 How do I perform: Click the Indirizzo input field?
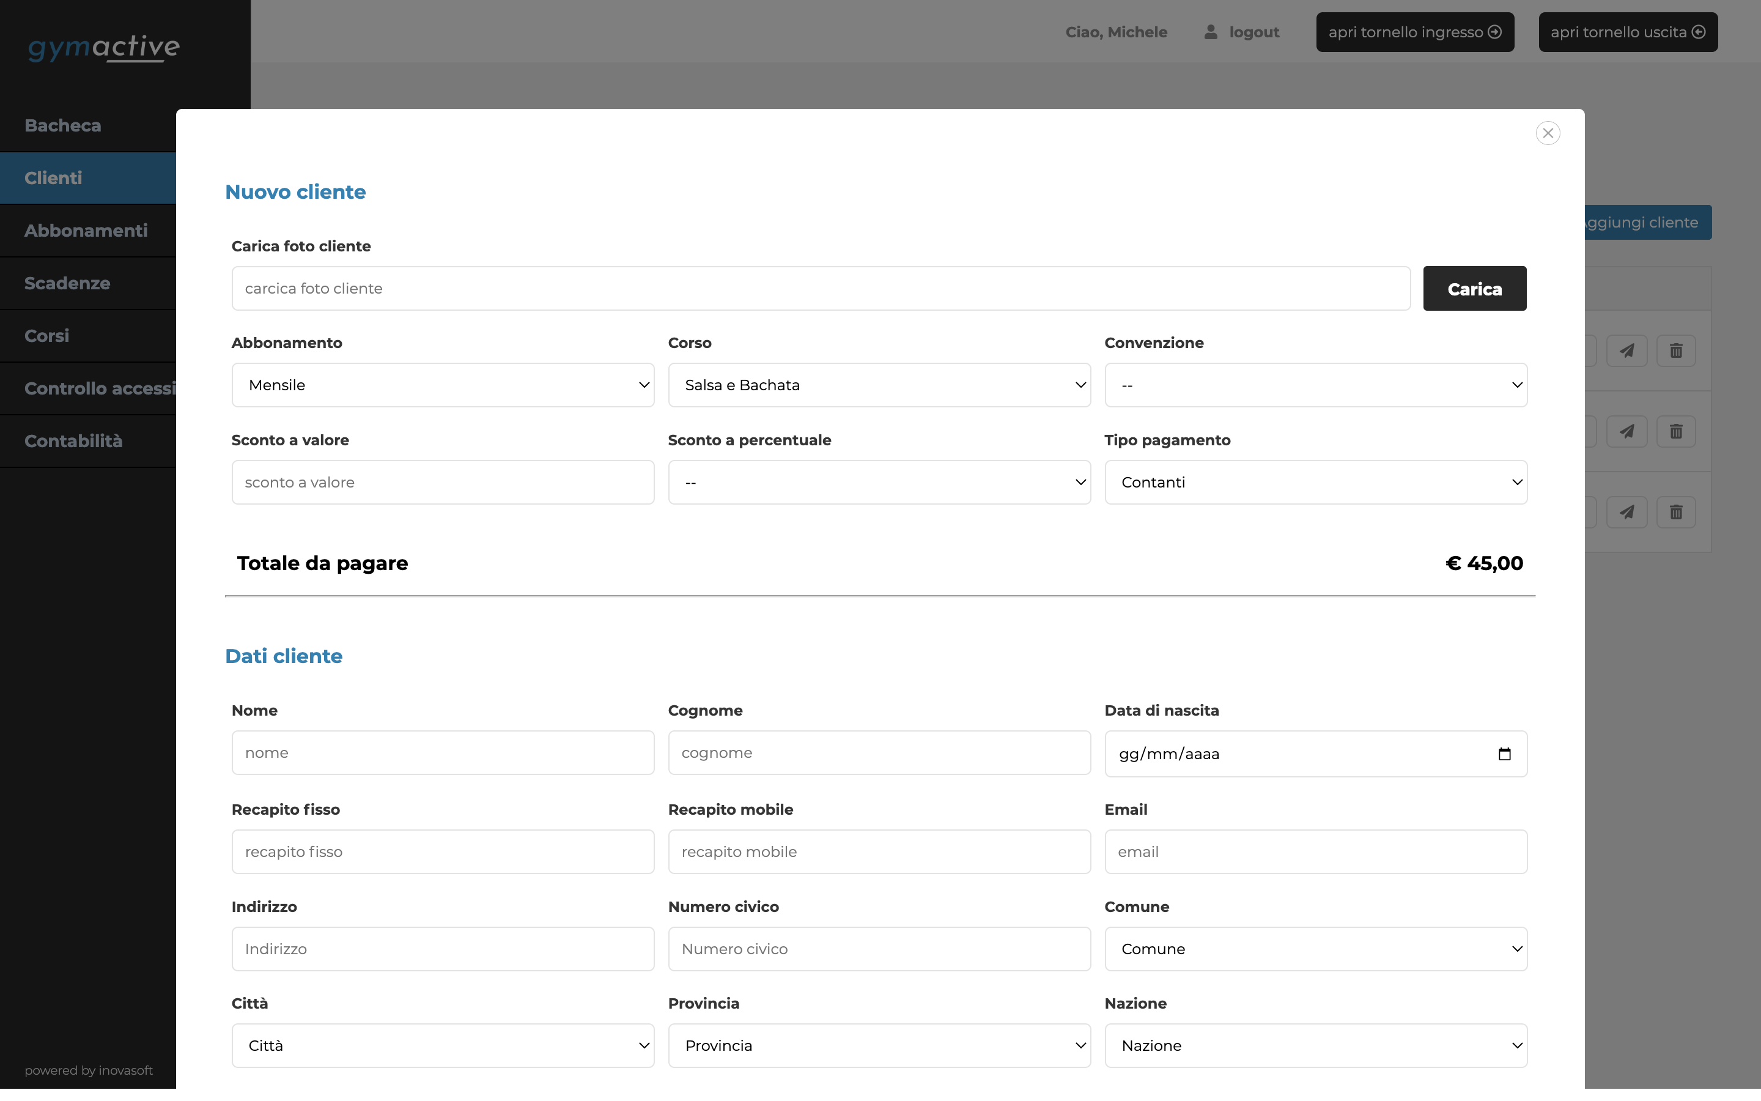pyautogui.click(x=443, y=949)
